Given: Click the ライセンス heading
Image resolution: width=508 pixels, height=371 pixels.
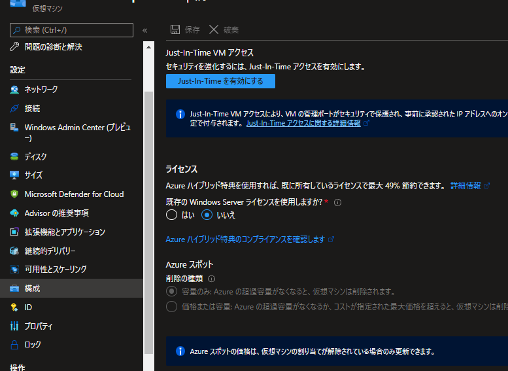Looking at the screenshot, I should pos(182,169).
